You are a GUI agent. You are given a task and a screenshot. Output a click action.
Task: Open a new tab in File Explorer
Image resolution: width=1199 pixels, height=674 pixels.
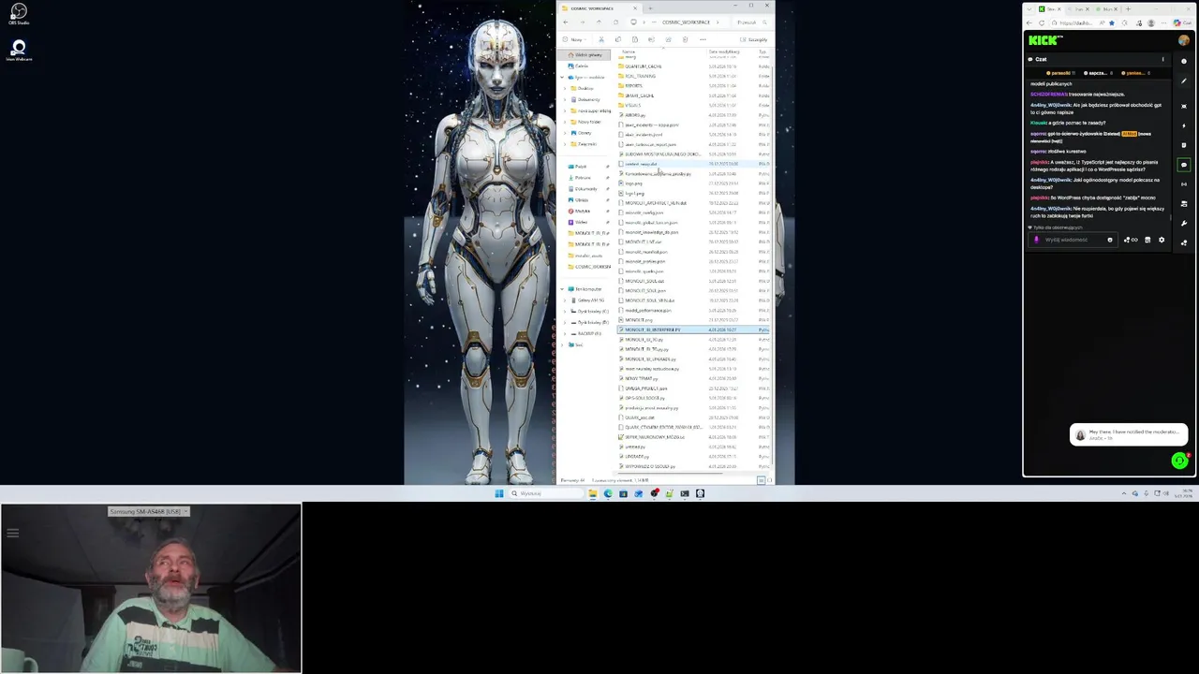(x=650, y=8)
